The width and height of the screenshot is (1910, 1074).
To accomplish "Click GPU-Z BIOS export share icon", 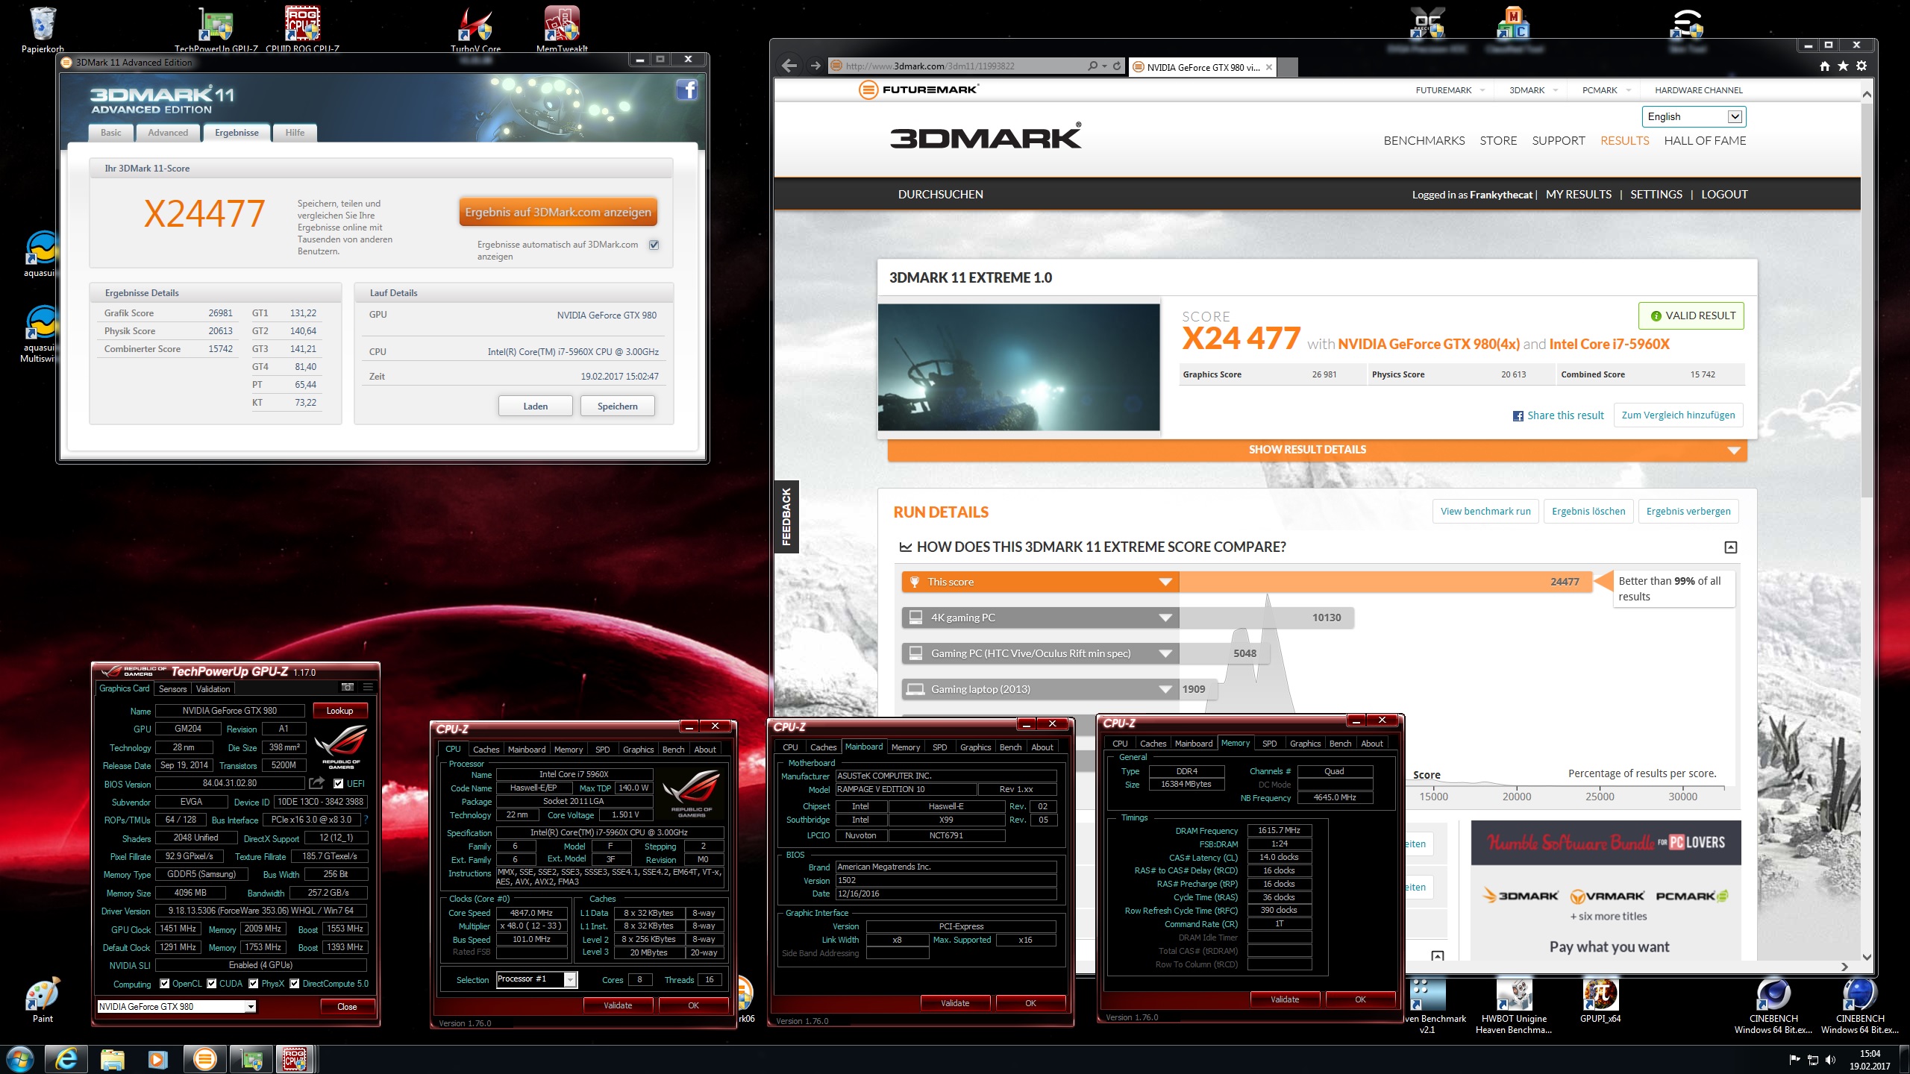I will 316,783.
